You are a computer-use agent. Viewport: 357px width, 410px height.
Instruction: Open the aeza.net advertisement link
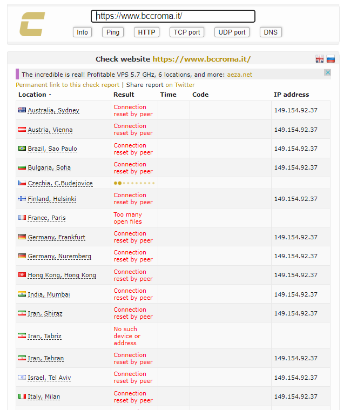pyautogui.click(x=240, y=75)
